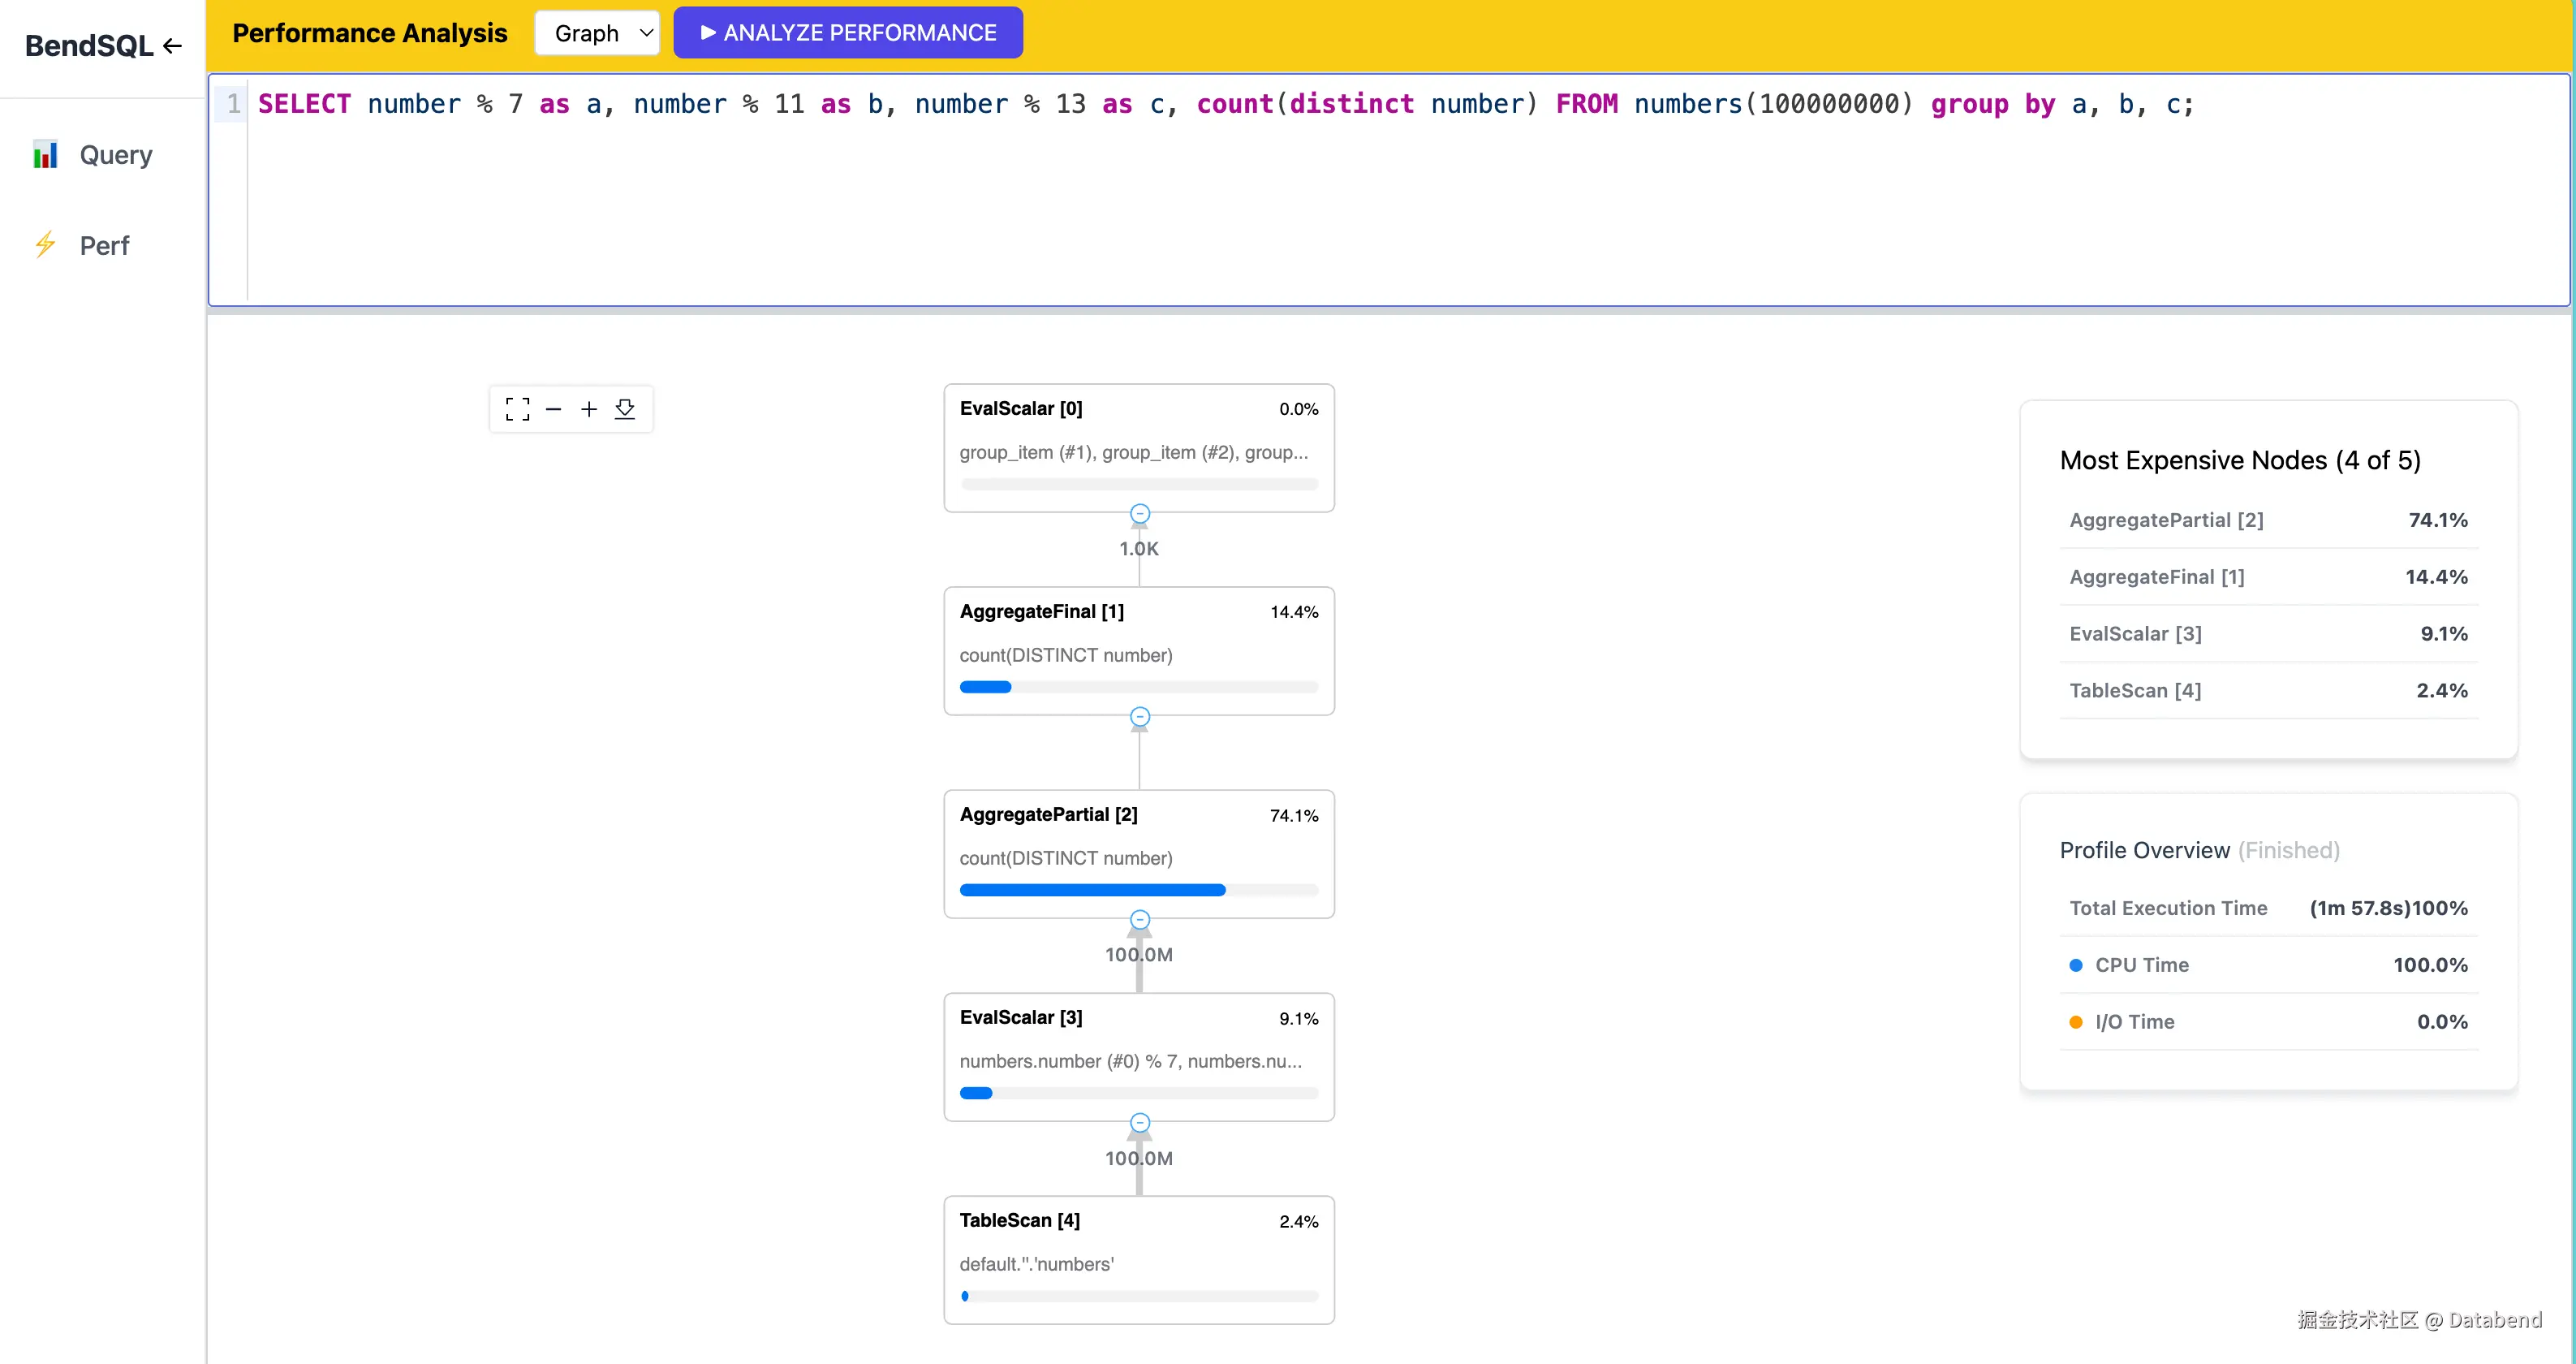Click inside the SQL query editor

coord(1400,201)
